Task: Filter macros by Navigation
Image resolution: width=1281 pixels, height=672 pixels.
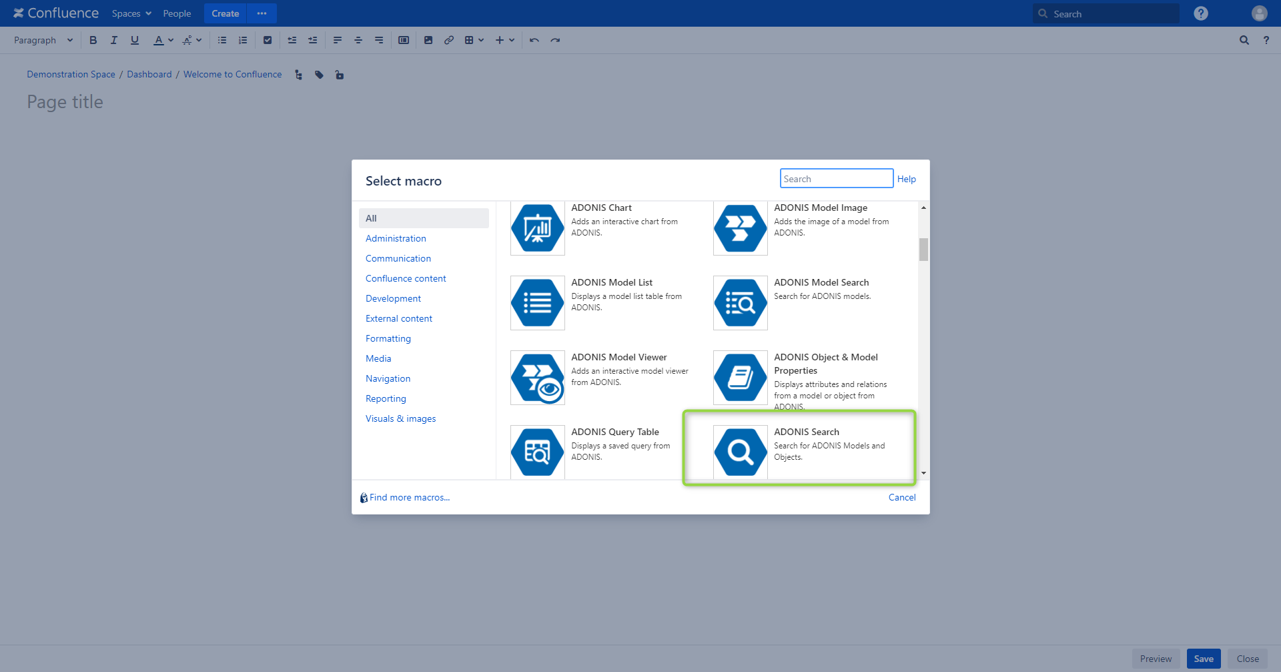Action: 388,378
